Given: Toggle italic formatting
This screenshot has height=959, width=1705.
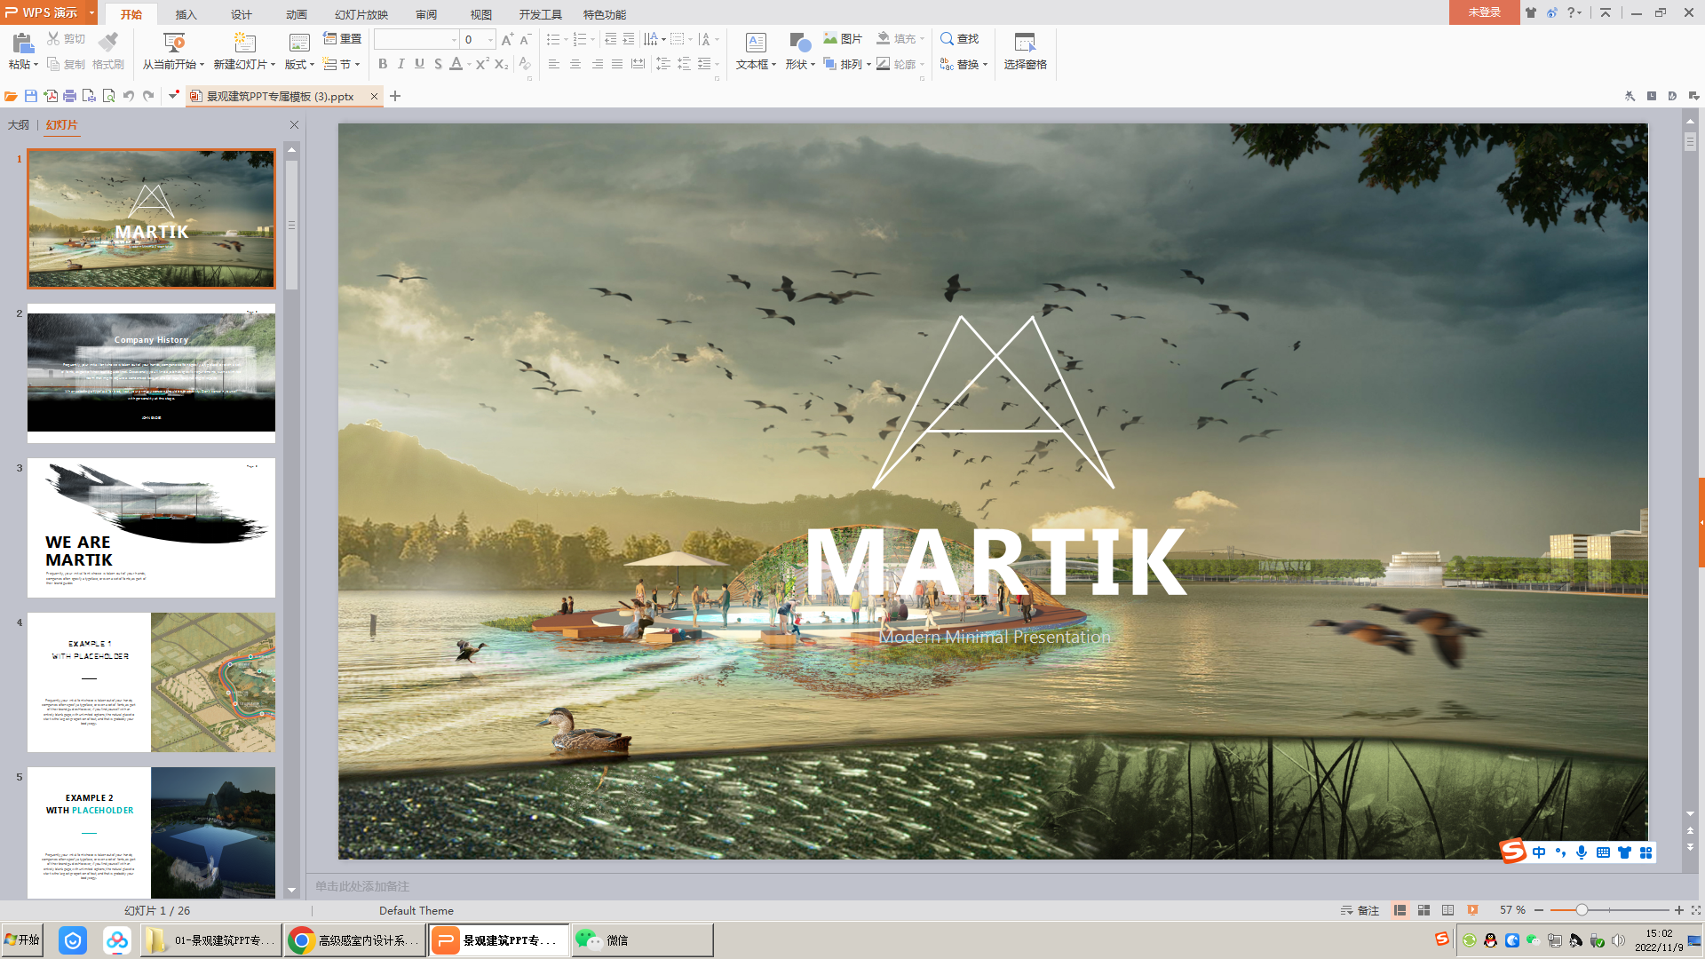Looking at the screenshot, I should [x=401, y=64].
